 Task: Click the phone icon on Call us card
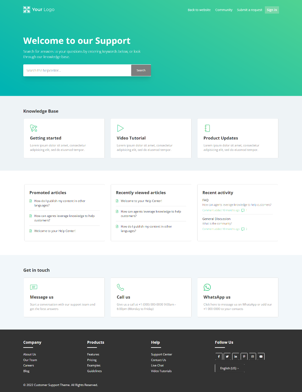[x=120, y=287]
